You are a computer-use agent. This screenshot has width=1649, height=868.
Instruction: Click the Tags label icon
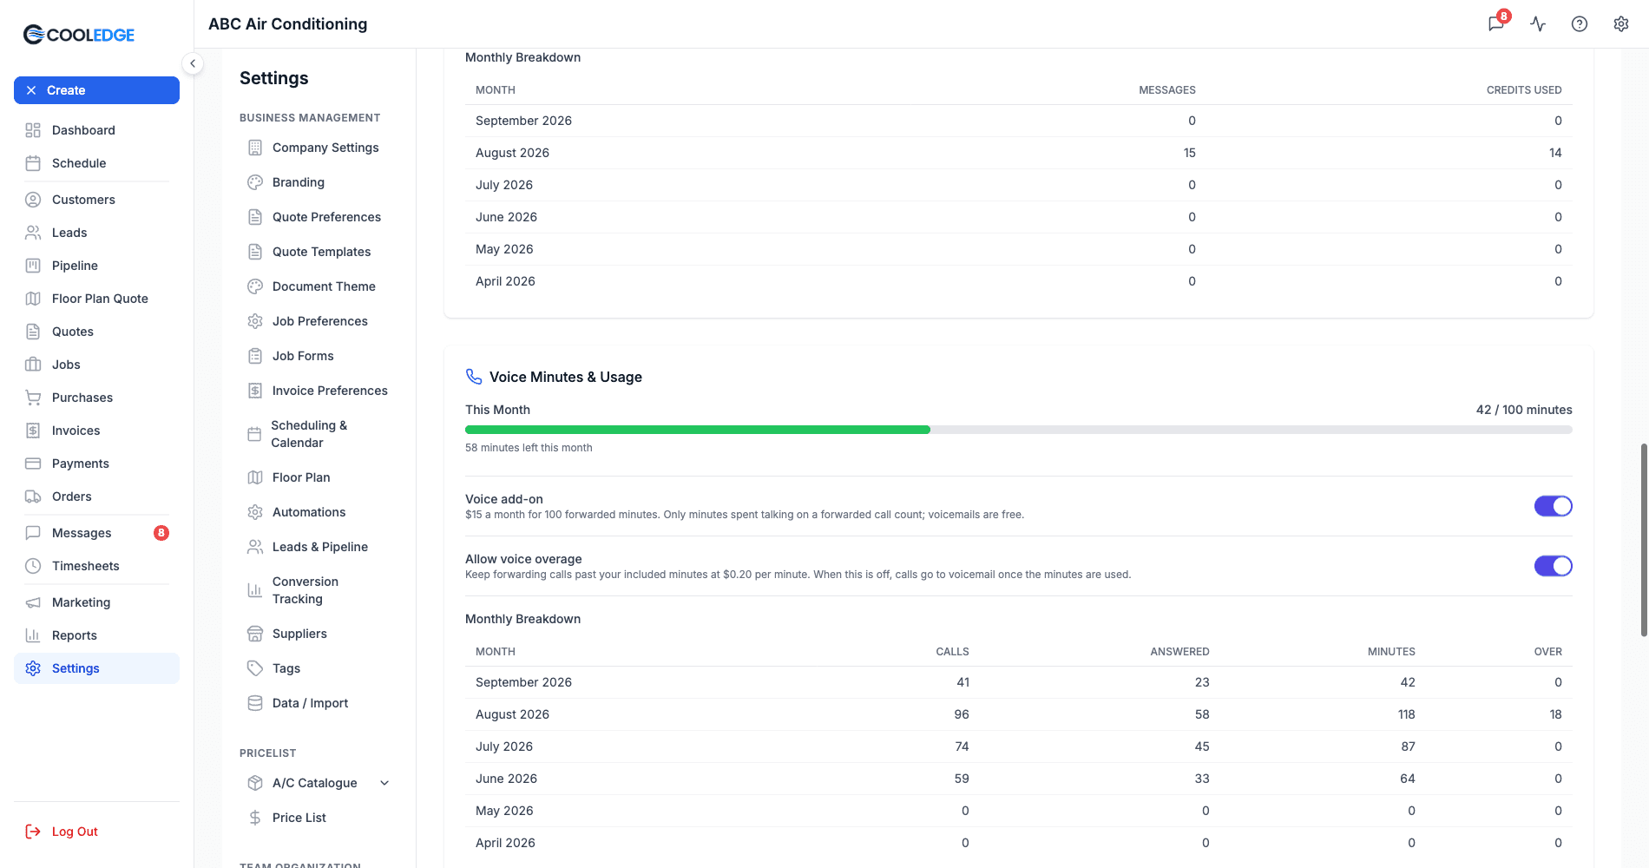255,668
